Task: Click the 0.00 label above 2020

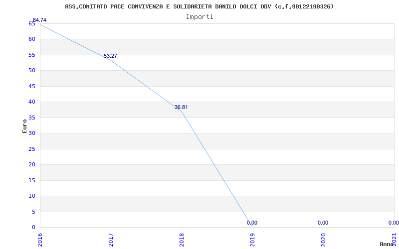Action: click(x=323, y=223)
